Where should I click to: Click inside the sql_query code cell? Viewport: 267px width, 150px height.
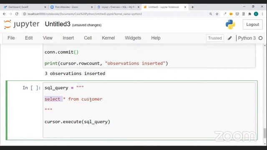pyautogui.click(x=149, y=110)
